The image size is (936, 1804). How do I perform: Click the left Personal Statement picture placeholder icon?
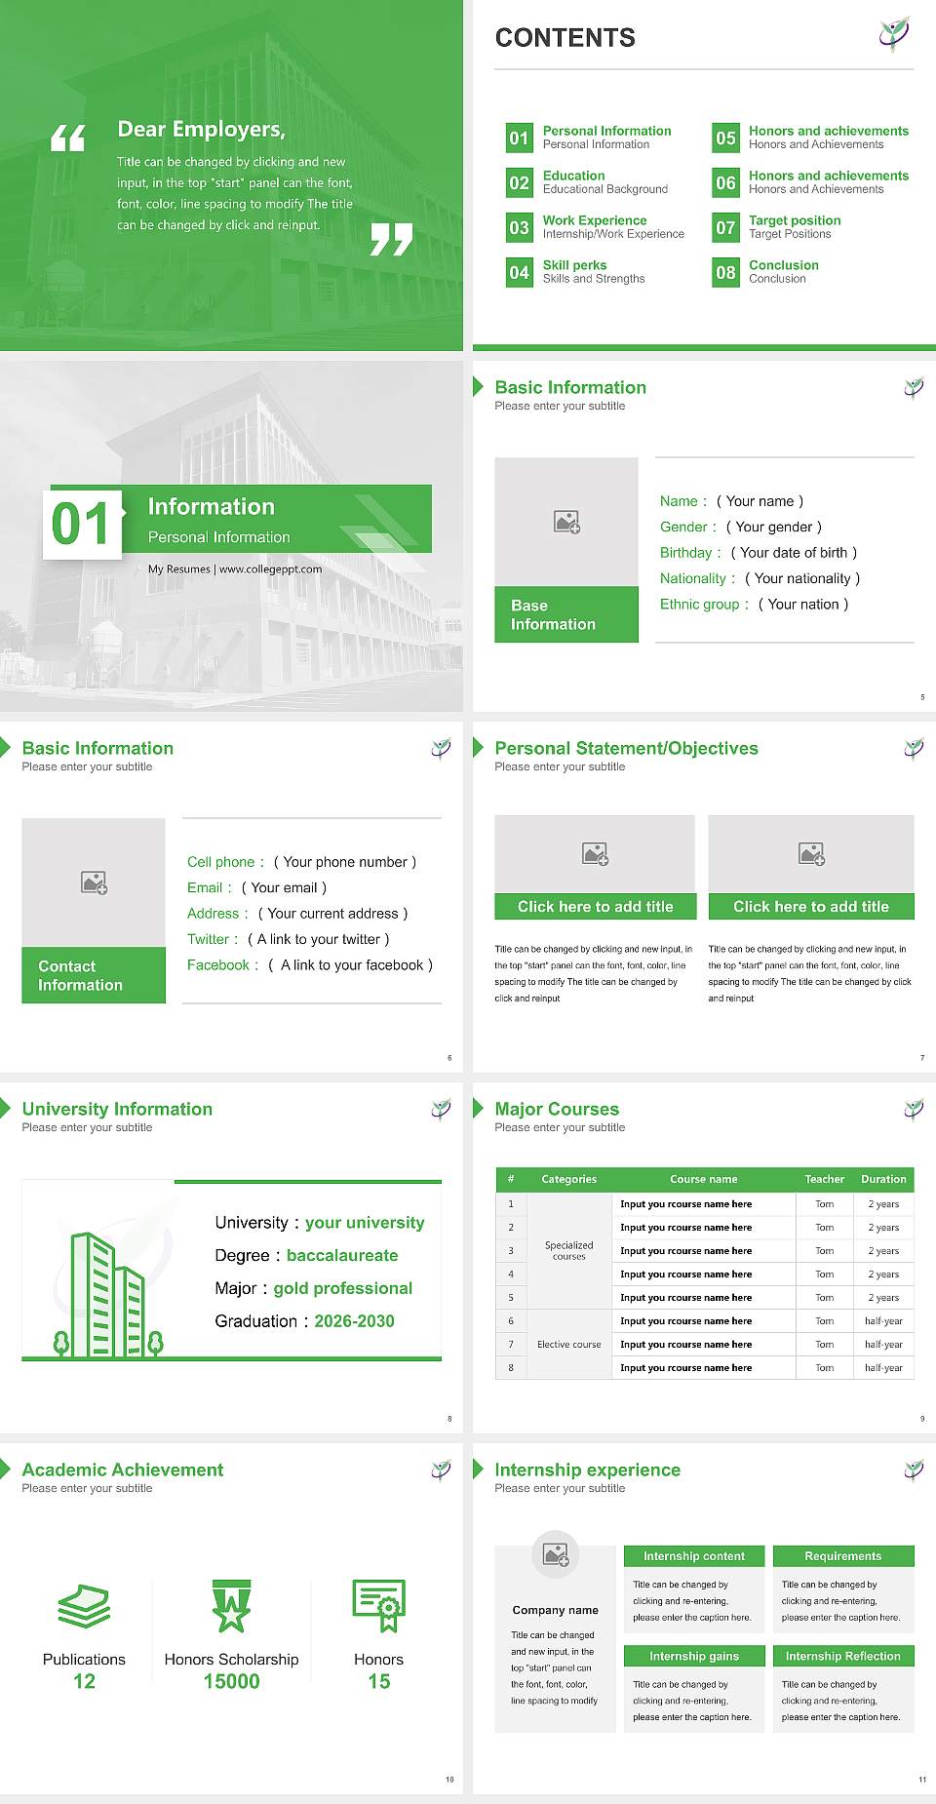[x=595, y=854]
